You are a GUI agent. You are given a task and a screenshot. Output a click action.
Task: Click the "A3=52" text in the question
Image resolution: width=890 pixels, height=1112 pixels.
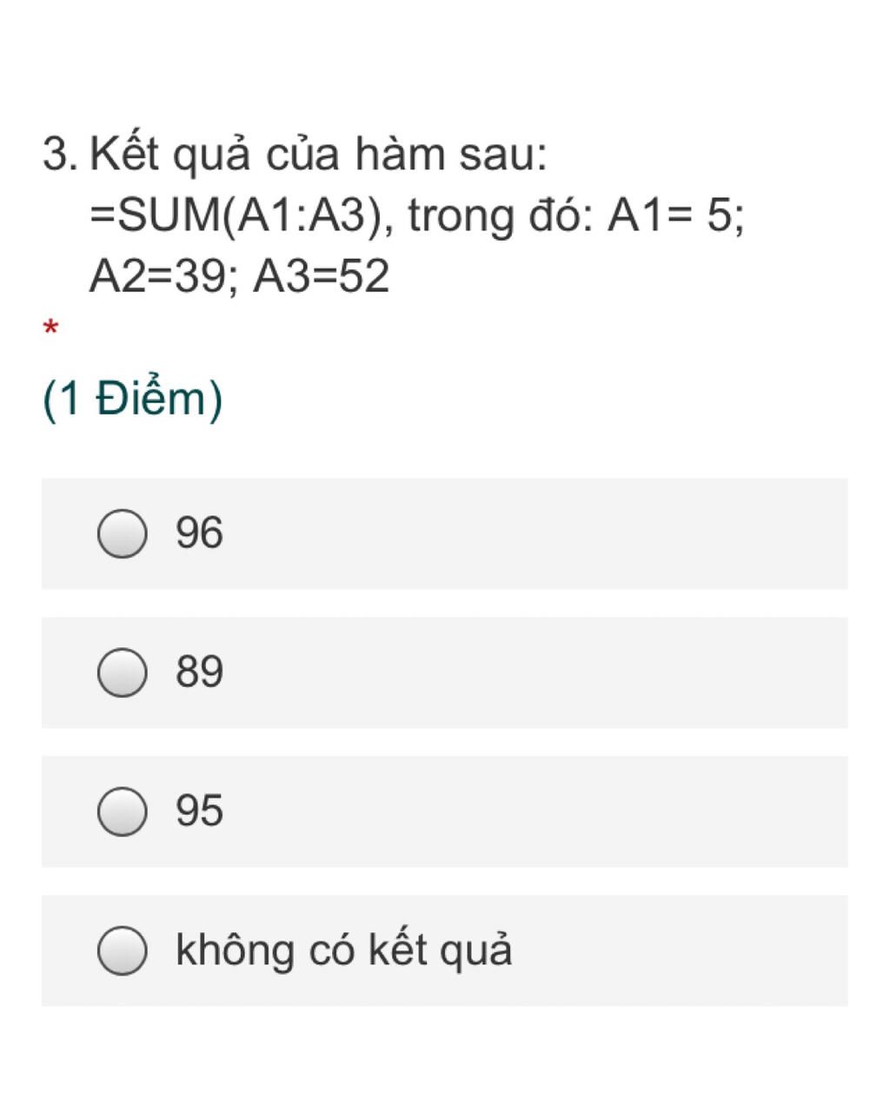point(321,277)
